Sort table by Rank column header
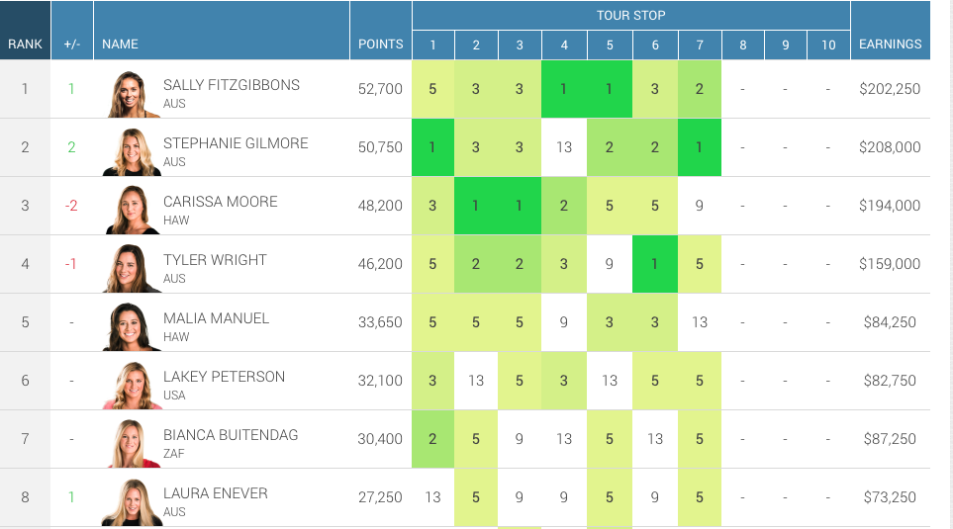953x529 pixels. pyautogui.click(x=25, y=44)
